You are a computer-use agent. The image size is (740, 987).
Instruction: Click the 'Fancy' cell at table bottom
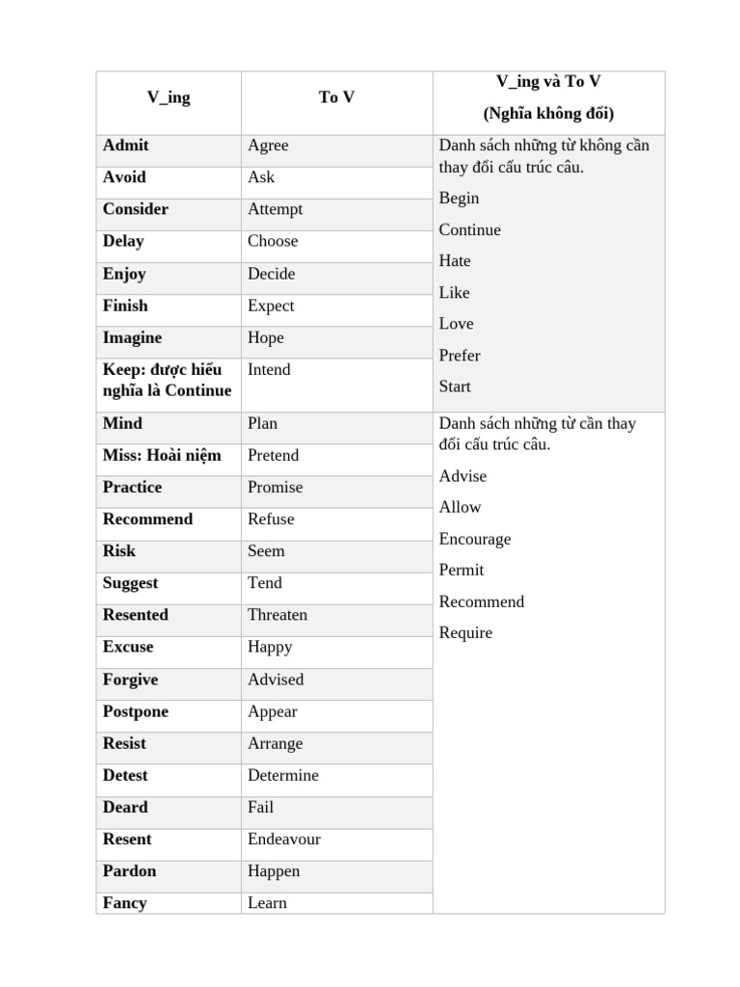point(169,903)
